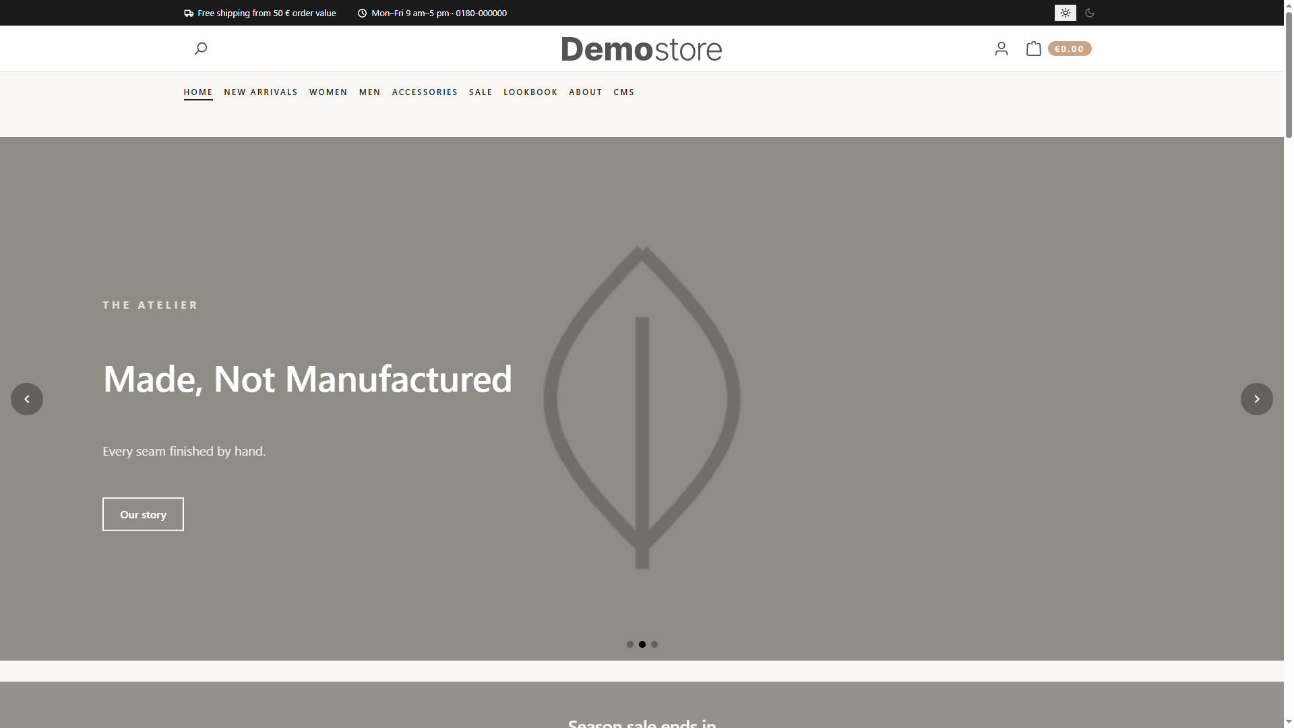Open the Women category menu
Viewport: 1294px width, 728px height.
328,92
